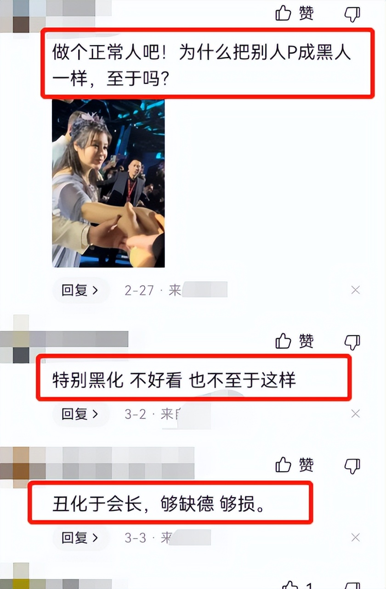Image resolution: width=386 pixels, height=589 pixels.
Task: Click the blurred avatar above the 特别黑化 comment
Action: point(15,339)
